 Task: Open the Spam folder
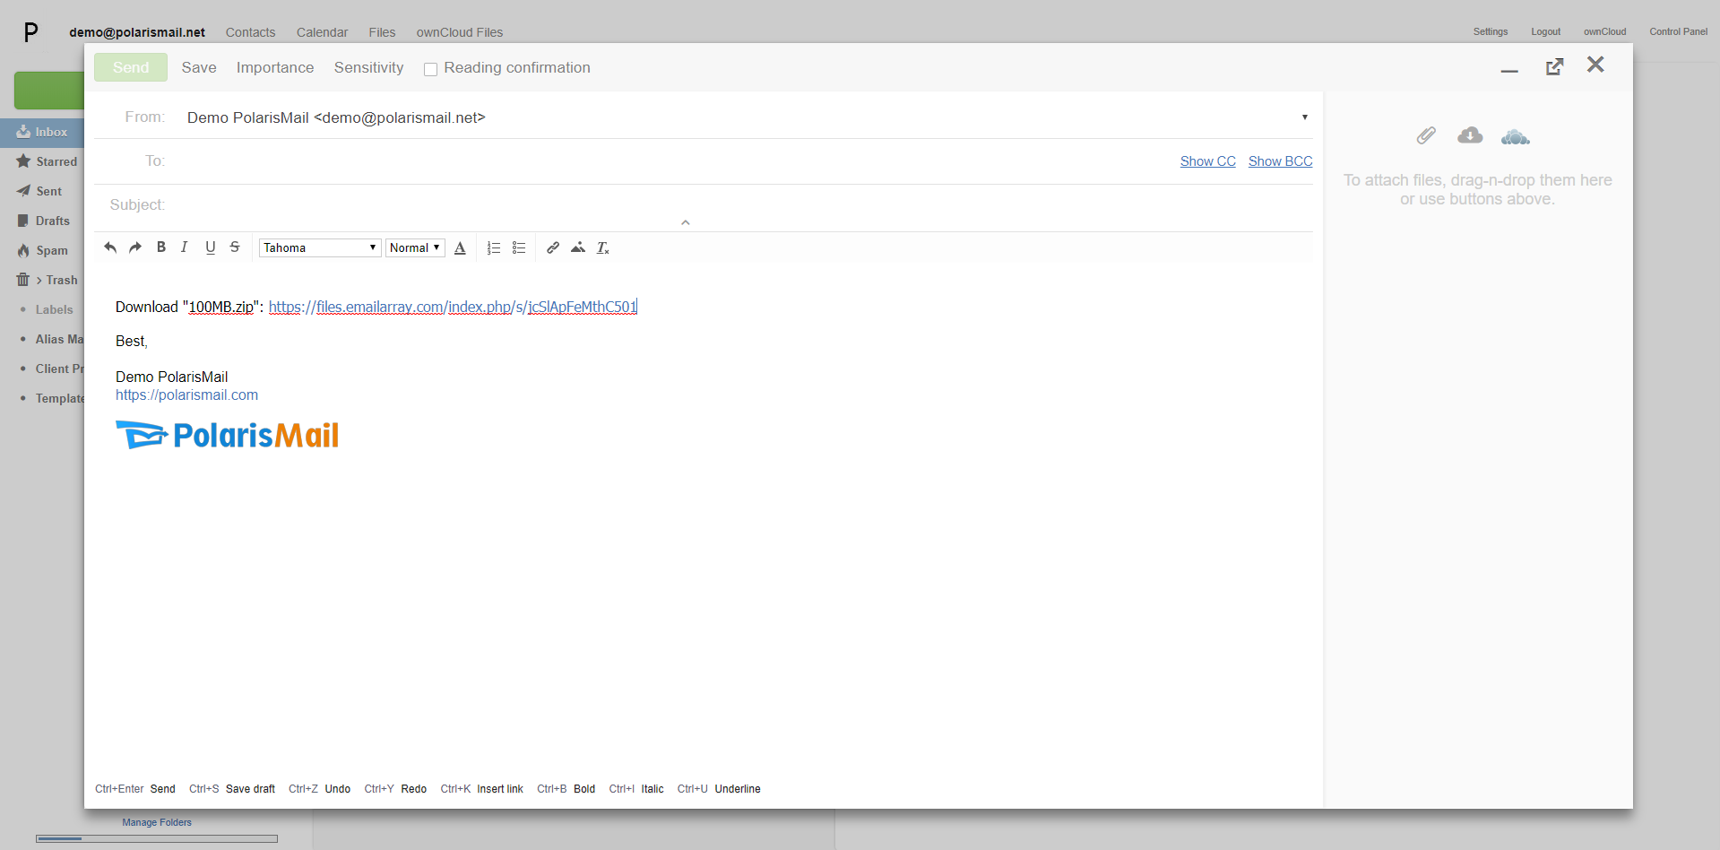(42, 250)
